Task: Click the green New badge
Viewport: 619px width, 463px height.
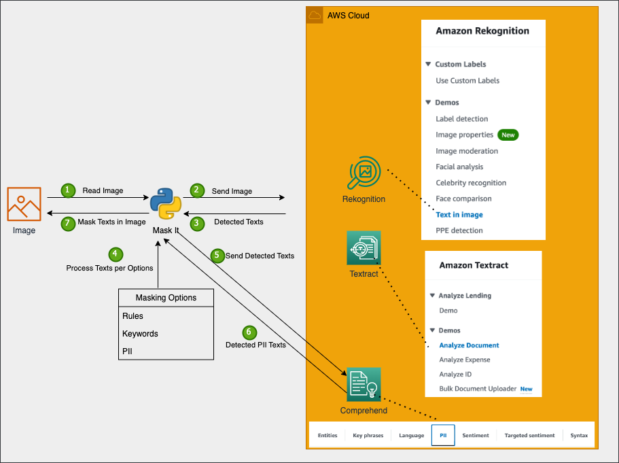Action: 508,135
